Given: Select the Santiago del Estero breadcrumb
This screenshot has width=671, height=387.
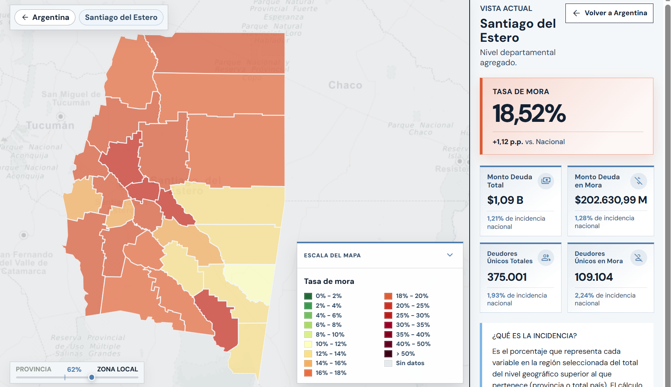Looking at the screenshot, I should pos(121,17).
